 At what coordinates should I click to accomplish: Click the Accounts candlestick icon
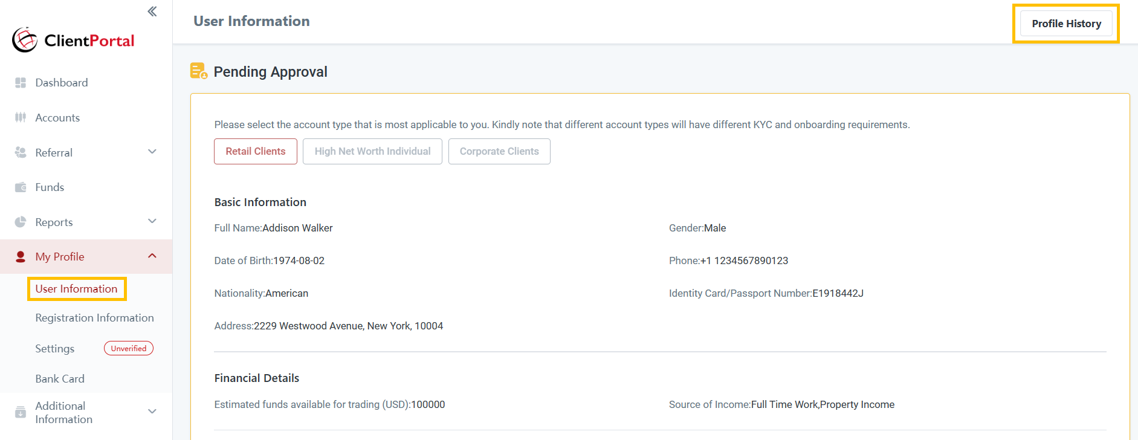21,117
